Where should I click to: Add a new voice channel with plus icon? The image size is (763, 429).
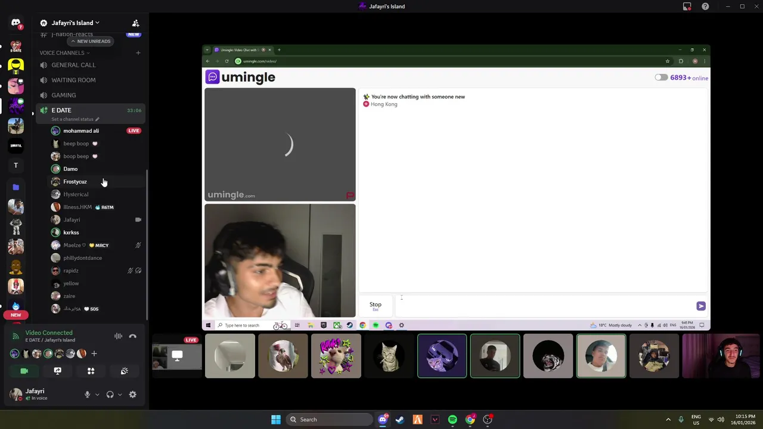coord(138,53)
